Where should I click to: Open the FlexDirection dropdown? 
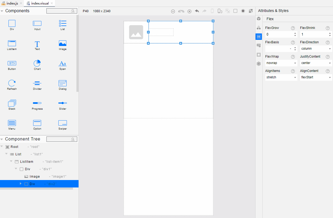316,49
